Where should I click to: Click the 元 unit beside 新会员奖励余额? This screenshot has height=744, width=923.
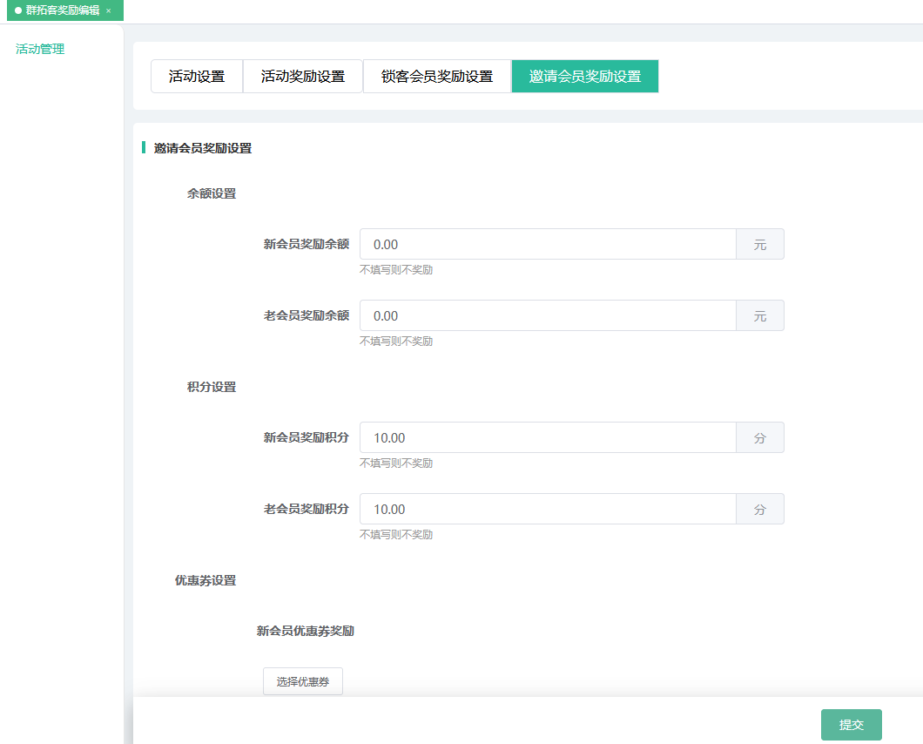pyautogui.click(x=760, y=245)
